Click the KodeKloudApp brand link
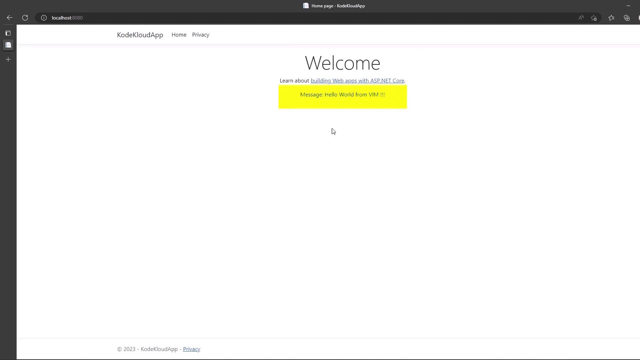This screenshot has height=360, width=640. 140,35
